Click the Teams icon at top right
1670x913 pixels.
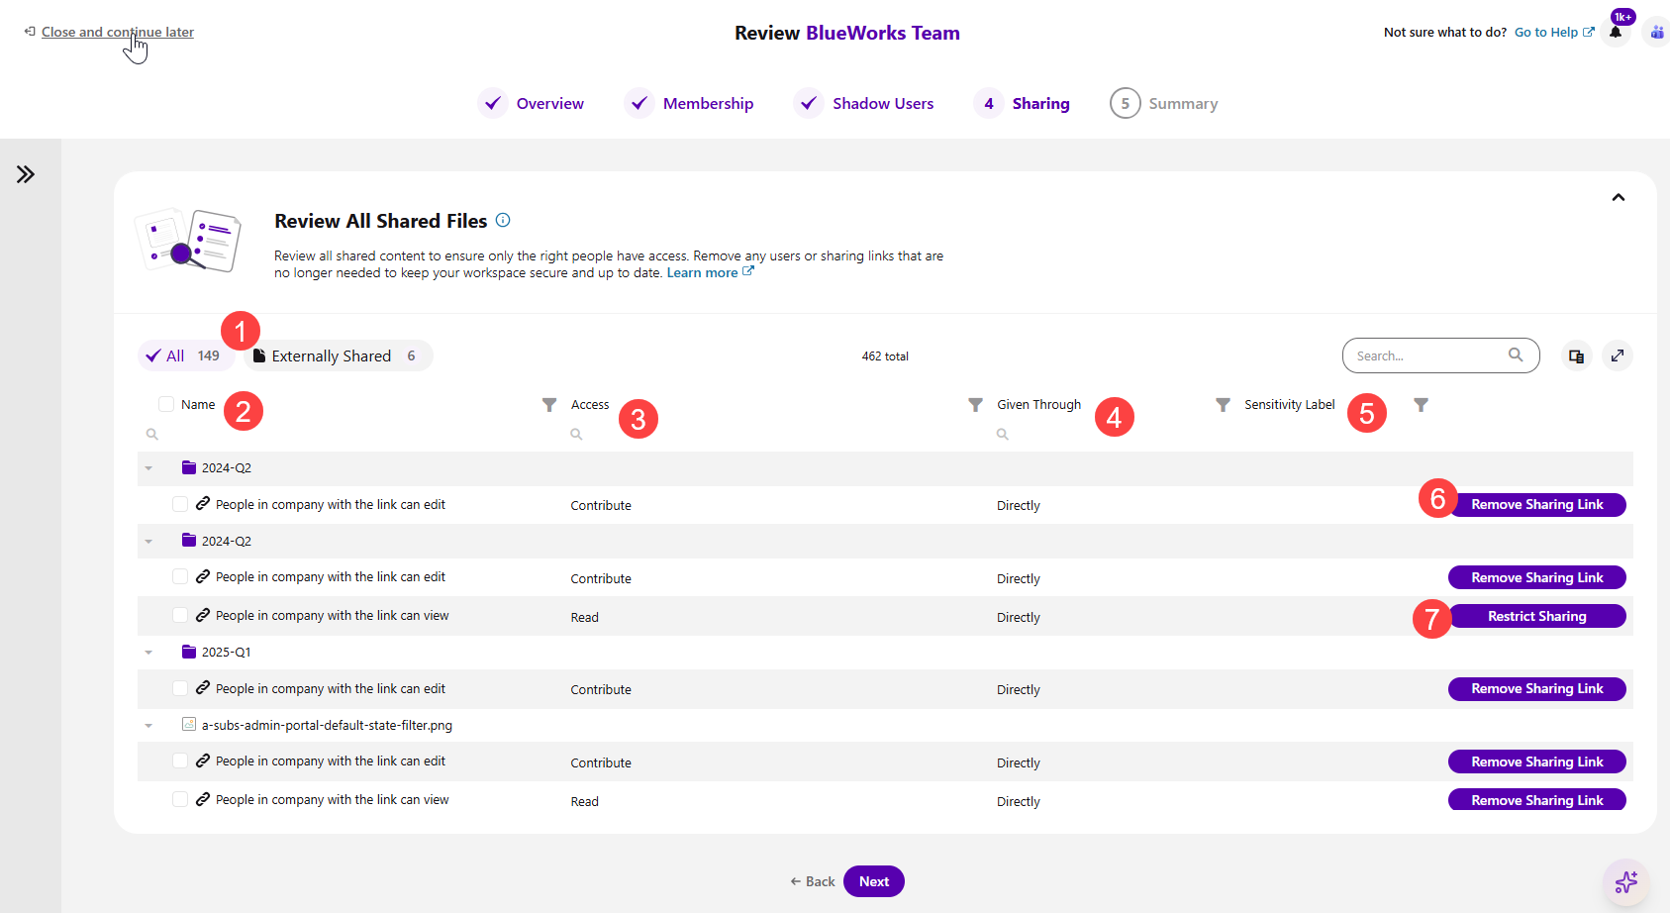point(1657,32)
